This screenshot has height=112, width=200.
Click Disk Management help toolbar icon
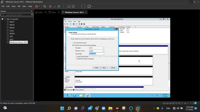[x=74, y=24]
